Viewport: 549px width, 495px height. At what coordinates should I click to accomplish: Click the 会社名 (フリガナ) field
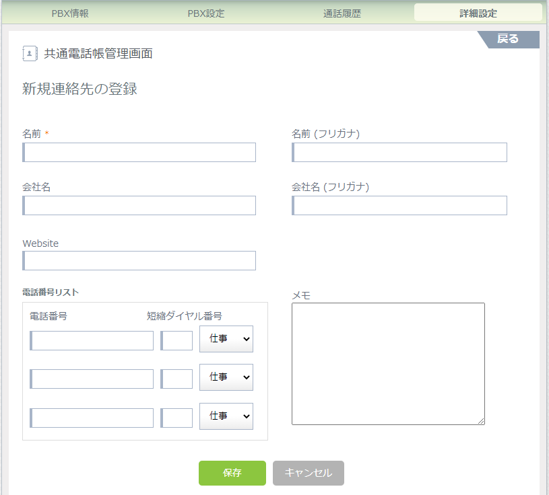(399, 206)
